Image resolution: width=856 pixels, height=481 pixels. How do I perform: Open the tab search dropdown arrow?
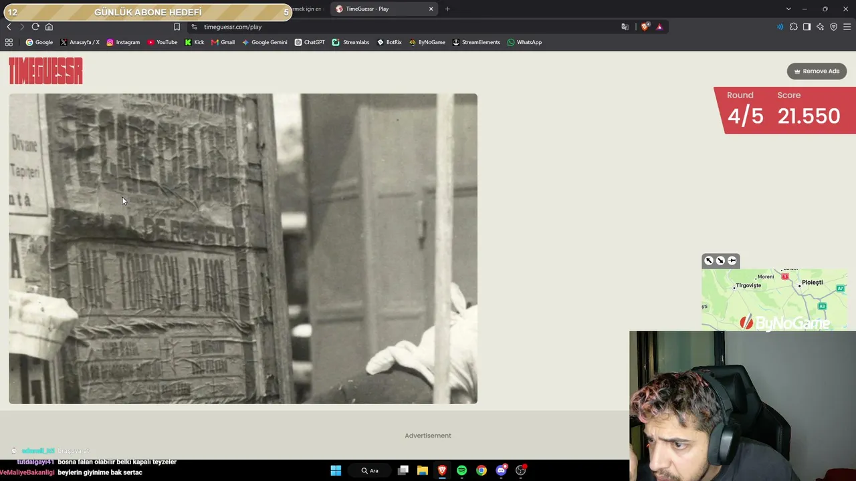click(788, 9)
